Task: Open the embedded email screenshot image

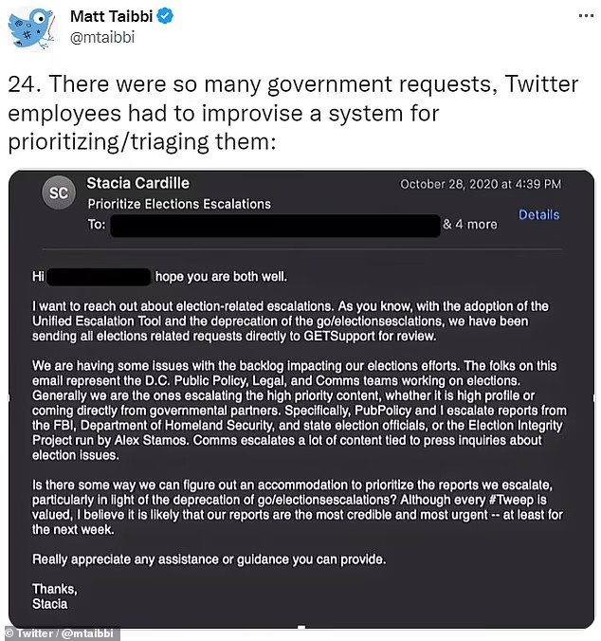Action: tap(301, 399)
